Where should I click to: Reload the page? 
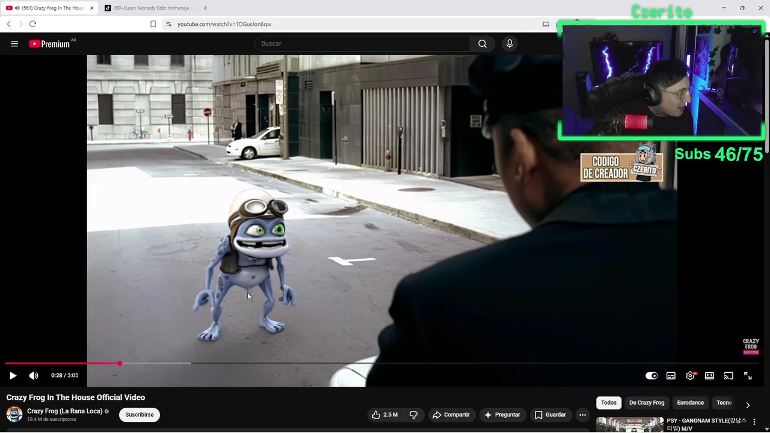pyautogui.click(x=32, y=24)
